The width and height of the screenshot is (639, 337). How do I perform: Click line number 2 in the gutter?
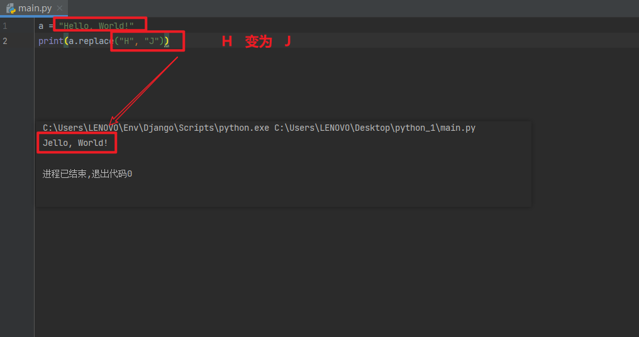(x=5, y=41)
